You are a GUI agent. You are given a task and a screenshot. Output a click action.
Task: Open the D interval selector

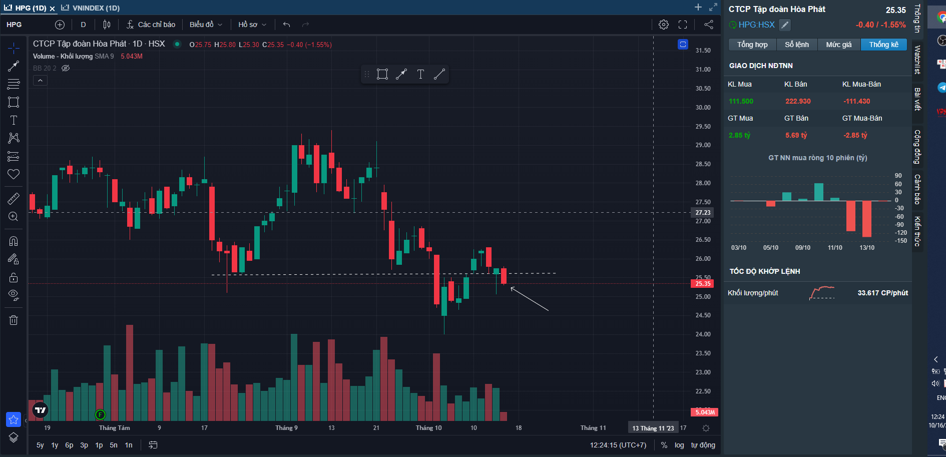coord(83,25)
